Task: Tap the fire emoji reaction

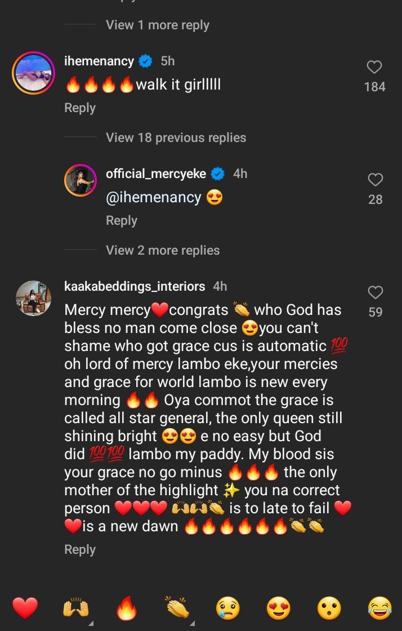Action: click(127, 608)
